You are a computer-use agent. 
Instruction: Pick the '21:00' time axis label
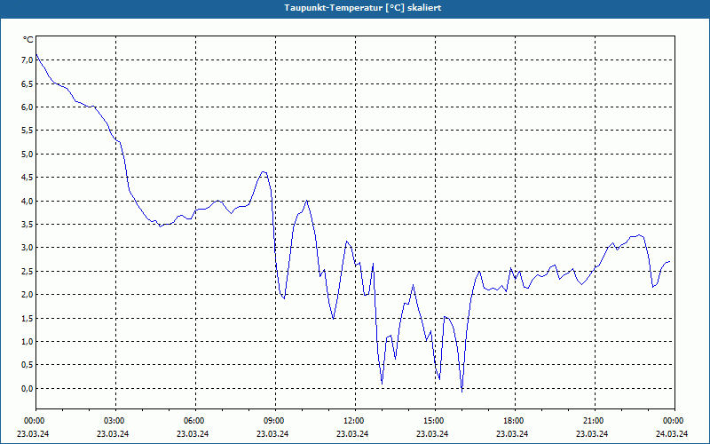pyautogui.click(x=593, y=420)
